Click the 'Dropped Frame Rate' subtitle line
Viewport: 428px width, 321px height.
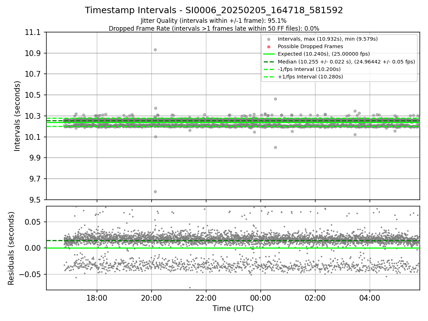point(214,29)
